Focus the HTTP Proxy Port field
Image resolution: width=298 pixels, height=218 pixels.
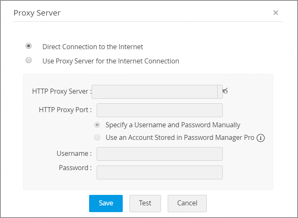pos(159,110)
